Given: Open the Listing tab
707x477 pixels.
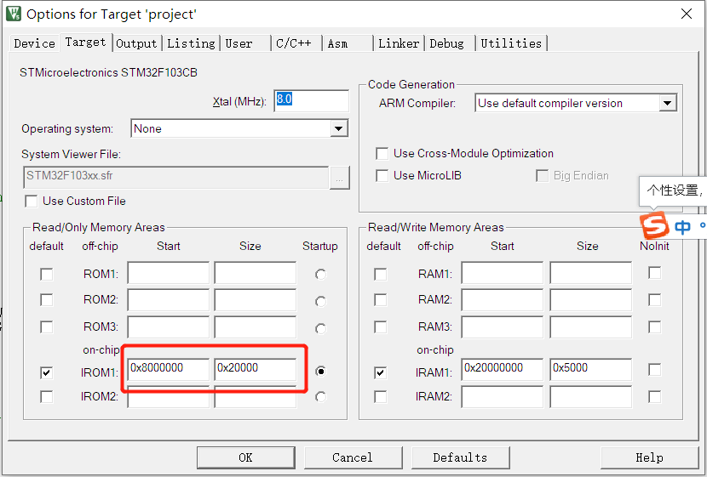Looking at the screenshot, I should tap(191, 43).
